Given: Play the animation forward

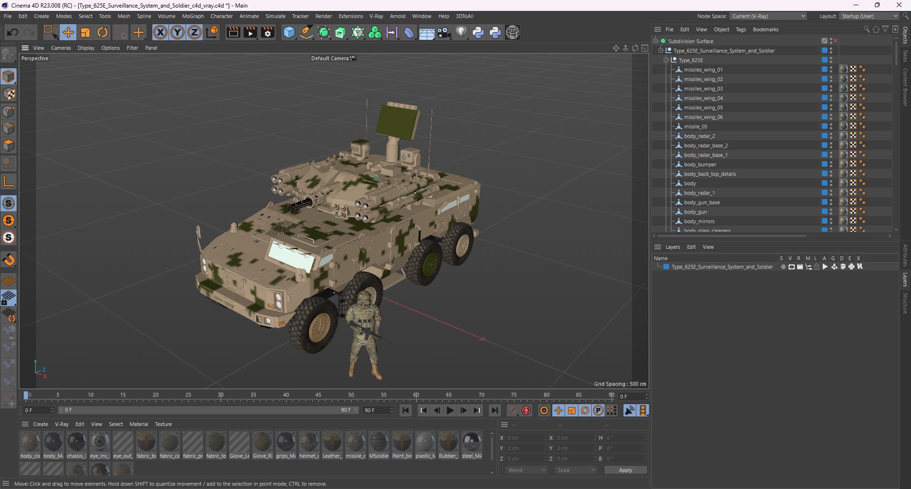Looking at the screenshot, I should click(x=450, y=410).
